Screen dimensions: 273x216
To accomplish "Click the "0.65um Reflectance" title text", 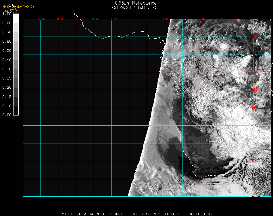I will [136, 3].
